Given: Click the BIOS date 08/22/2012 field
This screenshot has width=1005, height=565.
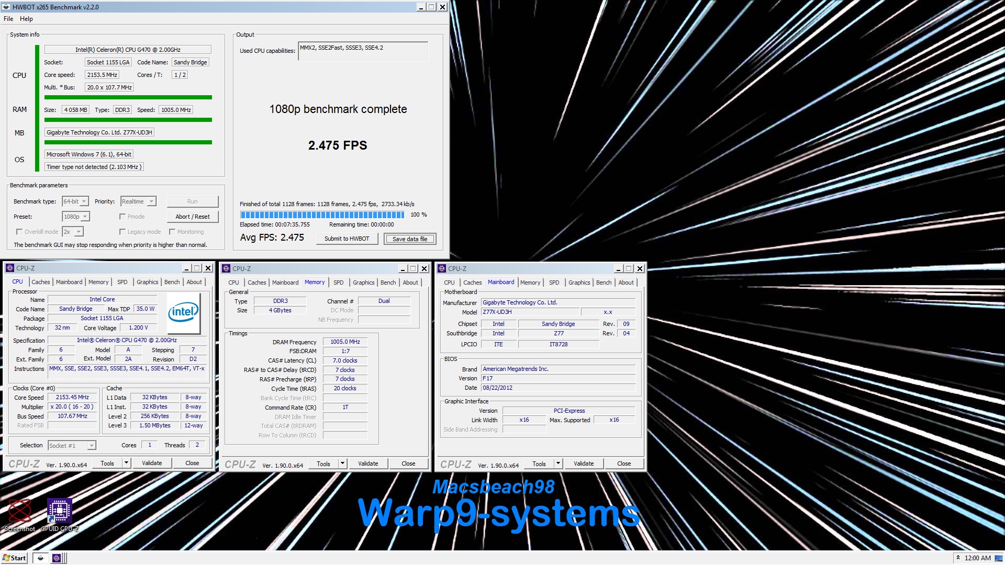Looking at the screenshot, I should click(x=558, y=388).
